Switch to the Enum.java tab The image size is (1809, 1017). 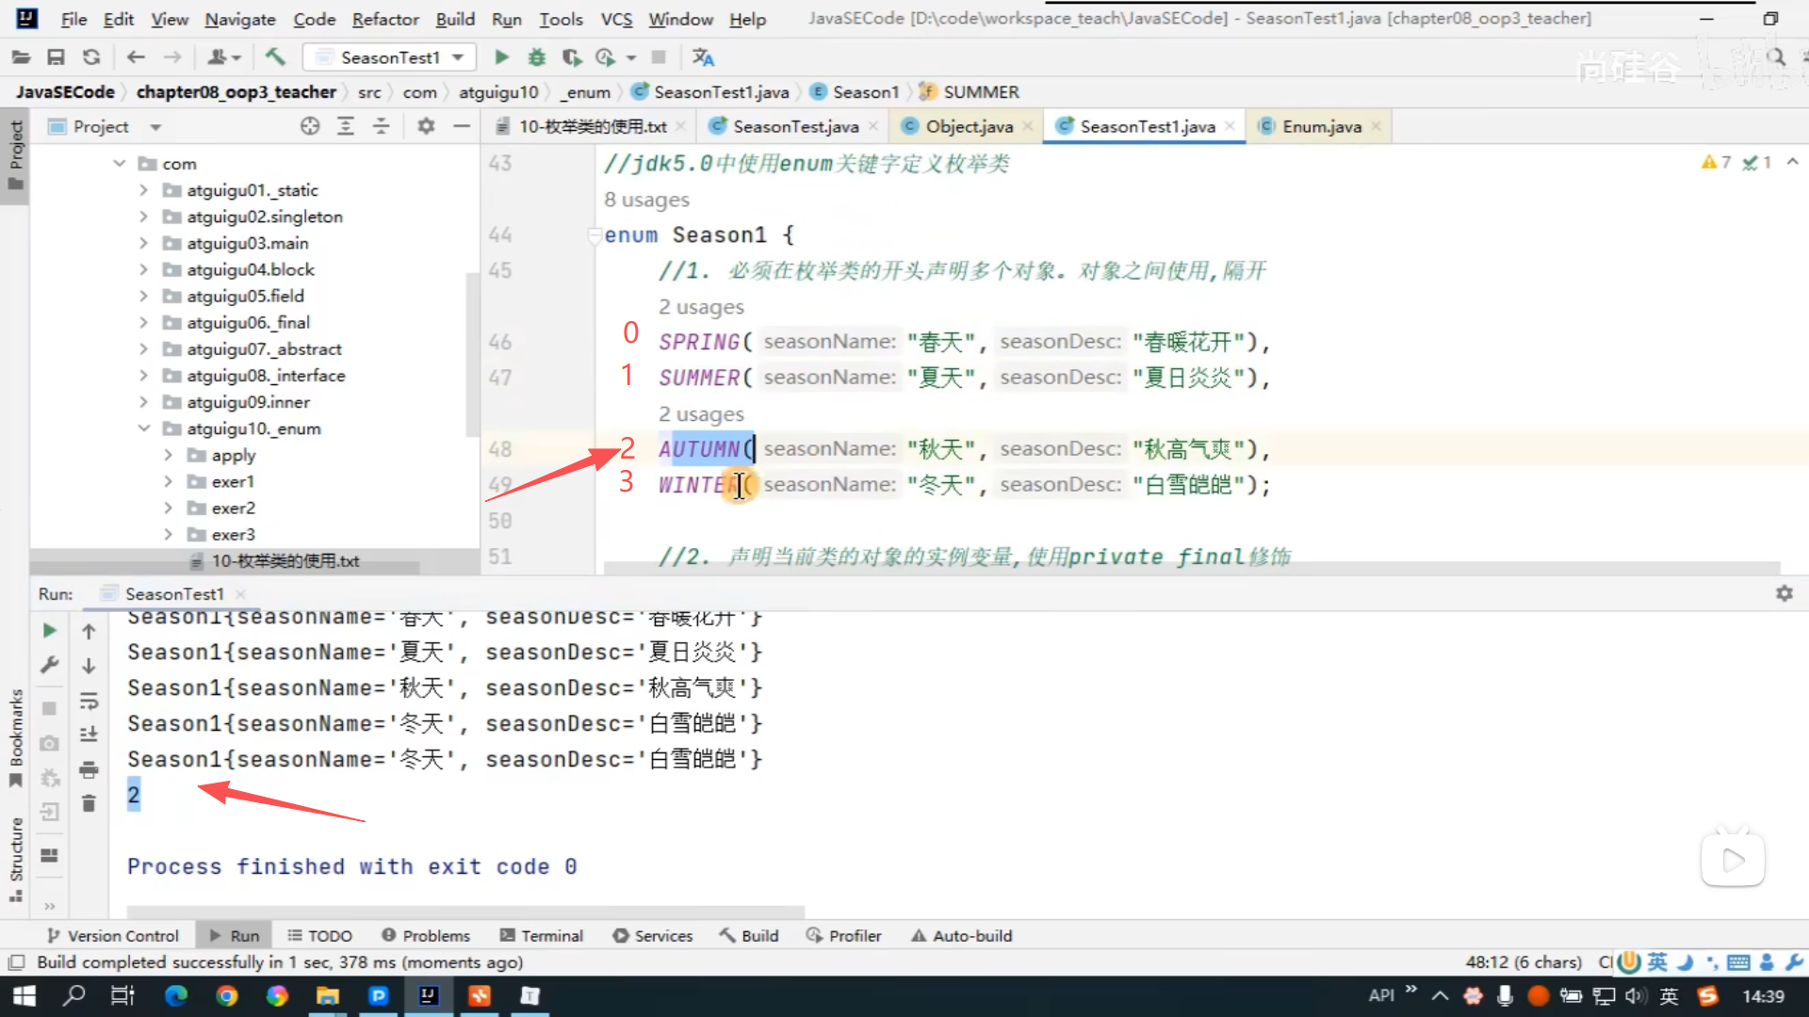pos(1321,126)
